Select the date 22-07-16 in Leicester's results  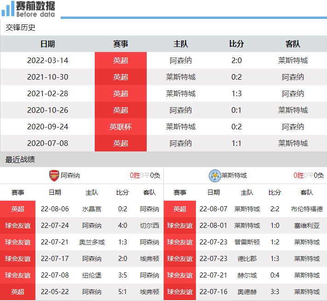213,292
